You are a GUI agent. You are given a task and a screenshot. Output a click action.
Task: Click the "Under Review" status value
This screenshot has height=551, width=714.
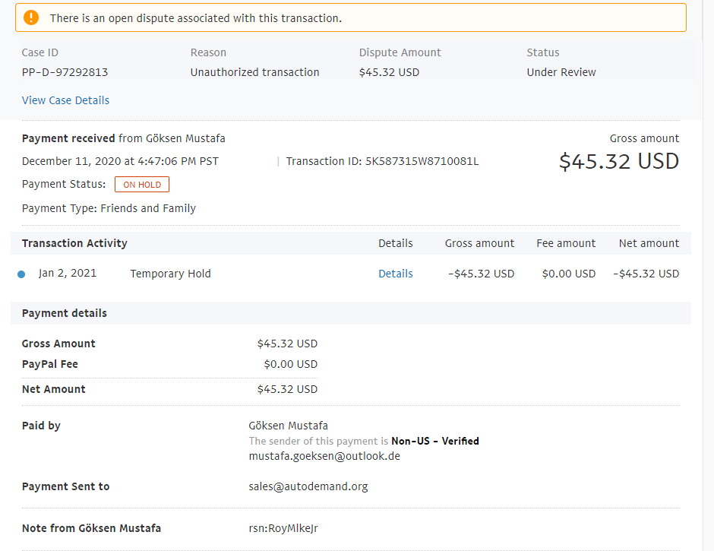pos(561,72)
